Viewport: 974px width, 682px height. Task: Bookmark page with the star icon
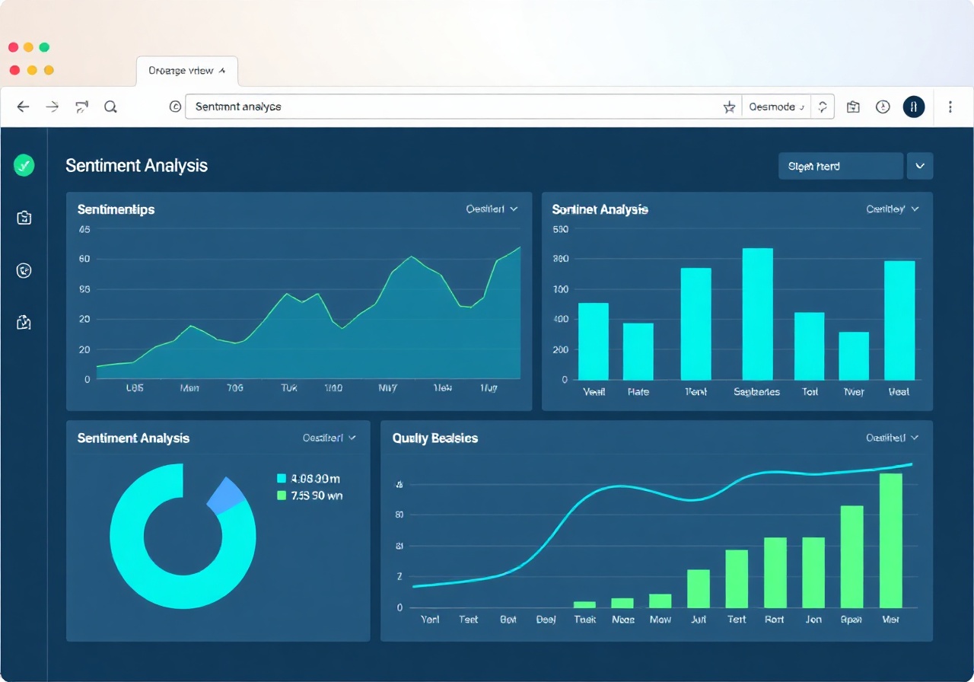tap(729, 107)
